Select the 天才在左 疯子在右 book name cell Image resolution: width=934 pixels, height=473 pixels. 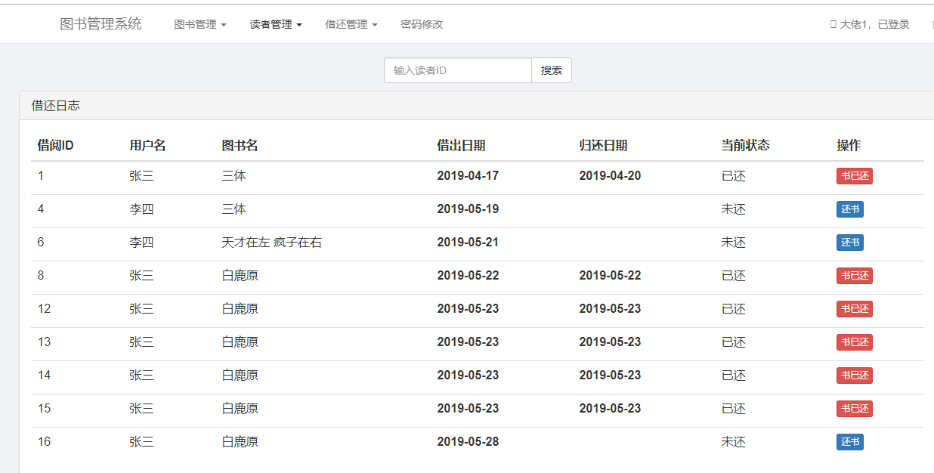[271, 243]
